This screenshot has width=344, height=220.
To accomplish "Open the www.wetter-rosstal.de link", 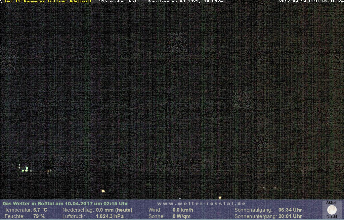I will click(x=201, y=204).
